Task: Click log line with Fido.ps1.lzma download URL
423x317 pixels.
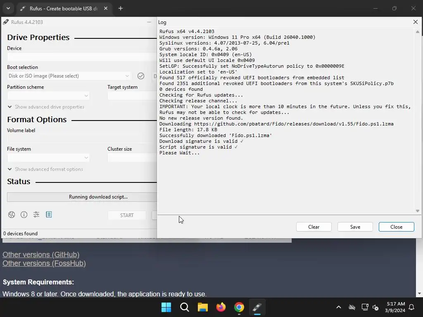Action: pos(276,124)
